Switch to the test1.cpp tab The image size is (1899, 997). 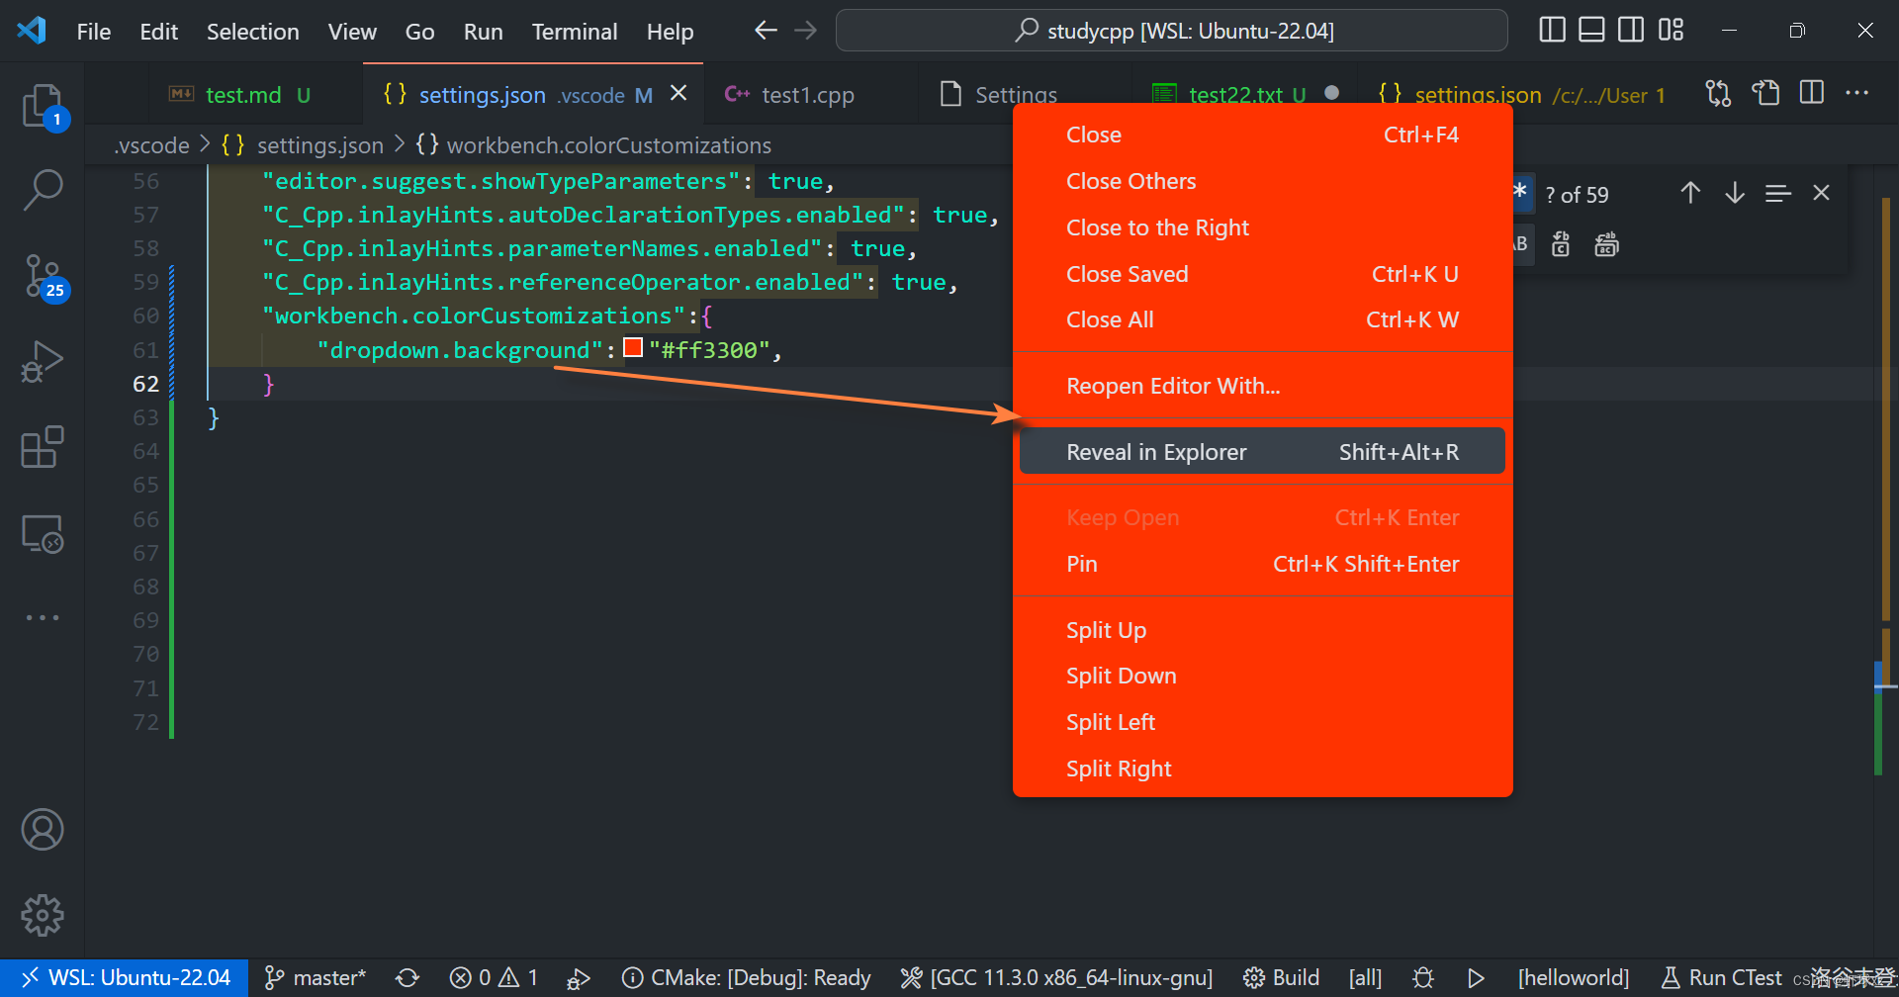click(x=808, y=95)
